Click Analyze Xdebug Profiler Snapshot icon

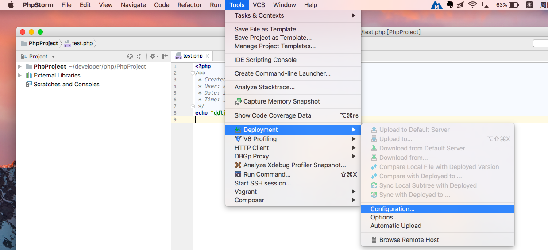(x=238, y=165)
